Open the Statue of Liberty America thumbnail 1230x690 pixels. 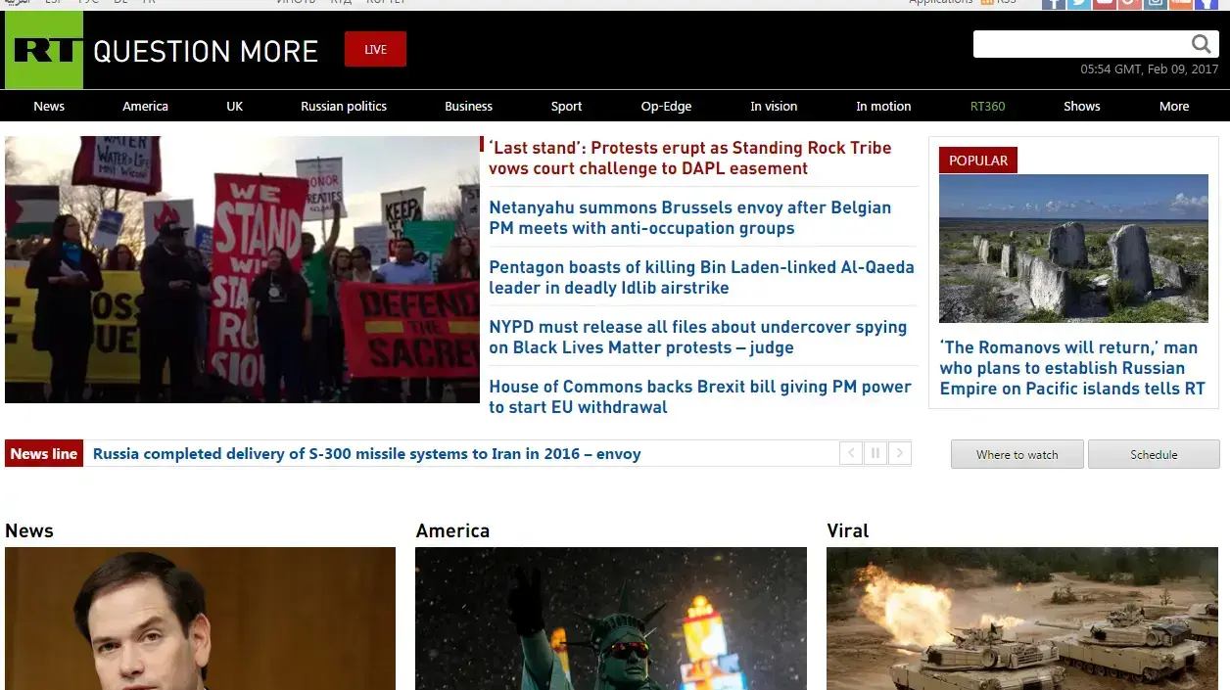(x=611, y=619)
